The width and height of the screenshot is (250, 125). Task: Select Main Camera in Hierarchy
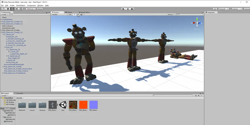tap(7, 26)
